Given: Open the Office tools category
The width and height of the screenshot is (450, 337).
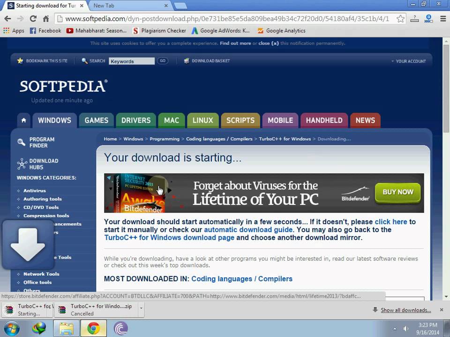Looking at the screenshot, I should [x=37, y=282].
